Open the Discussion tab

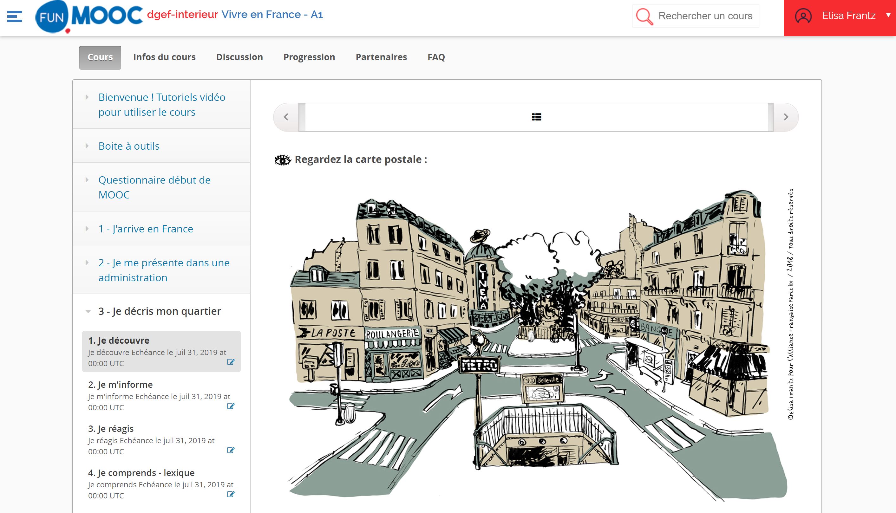(x=239, y=57)
